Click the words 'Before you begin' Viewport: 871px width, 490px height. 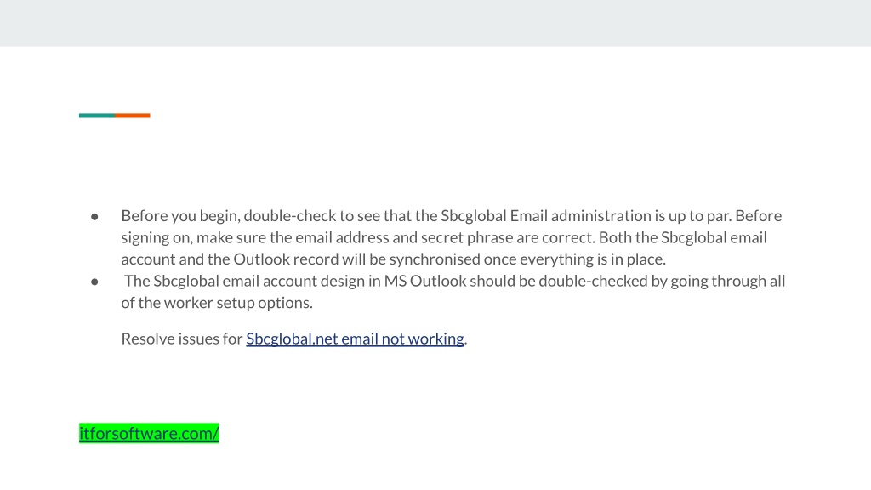[x=180, y=216]
